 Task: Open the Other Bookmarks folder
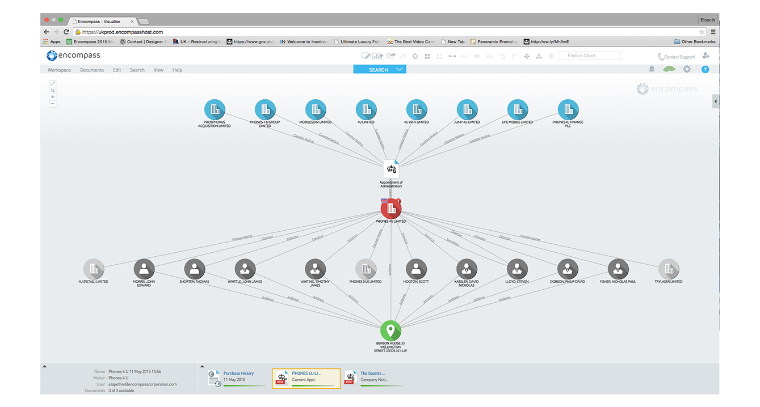[695, 41]
